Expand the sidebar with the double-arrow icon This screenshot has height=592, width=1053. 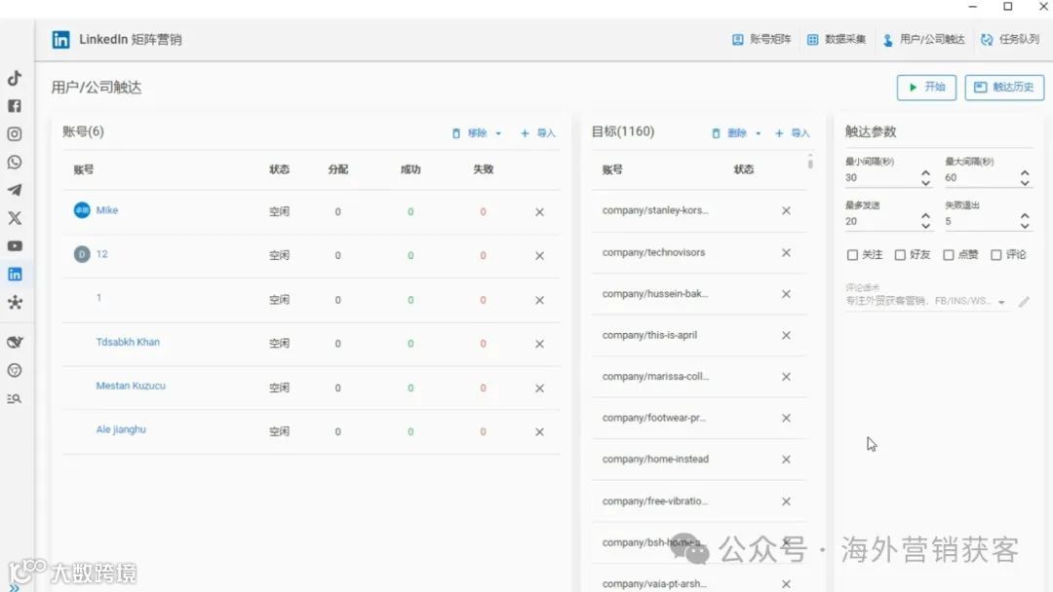tap(14, 587)
